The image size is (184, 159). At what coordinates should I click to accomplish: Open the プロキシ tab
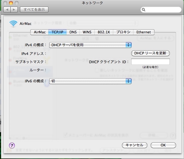click(123, 32)
